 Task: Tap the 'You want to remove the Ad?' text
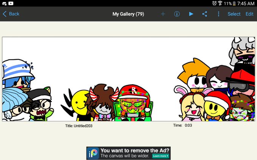(x=135, y=150)
